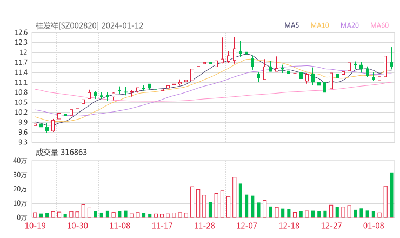This screenshot has height=238, width=400.
Task: Click the 10.5 price axis label
Action: pos(21,102)
